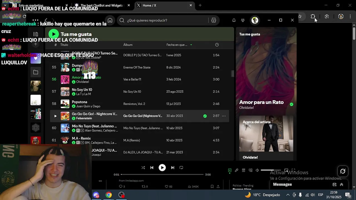Click main play button in player bar

(x=162, y=167)
